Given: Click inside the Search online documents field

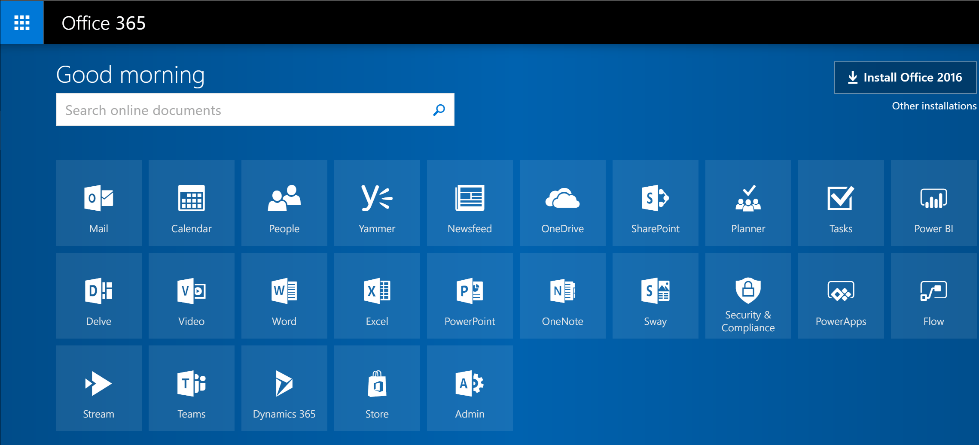Looking at the screenshot, I should 241,110.
